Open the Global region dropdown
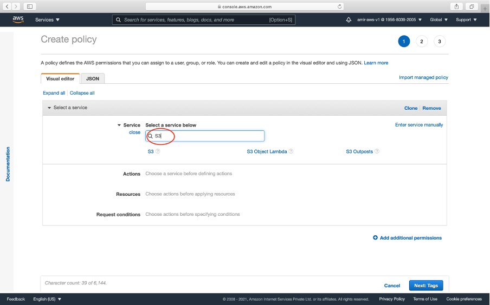The width and height of the screenshot is (490, 305). point(439,19)
